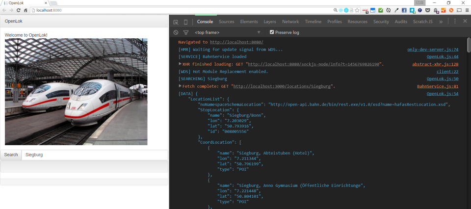The height and width of the screenshot is (209, 471).
Task: Open the Elements tab
Action: (x=249, y=22)
